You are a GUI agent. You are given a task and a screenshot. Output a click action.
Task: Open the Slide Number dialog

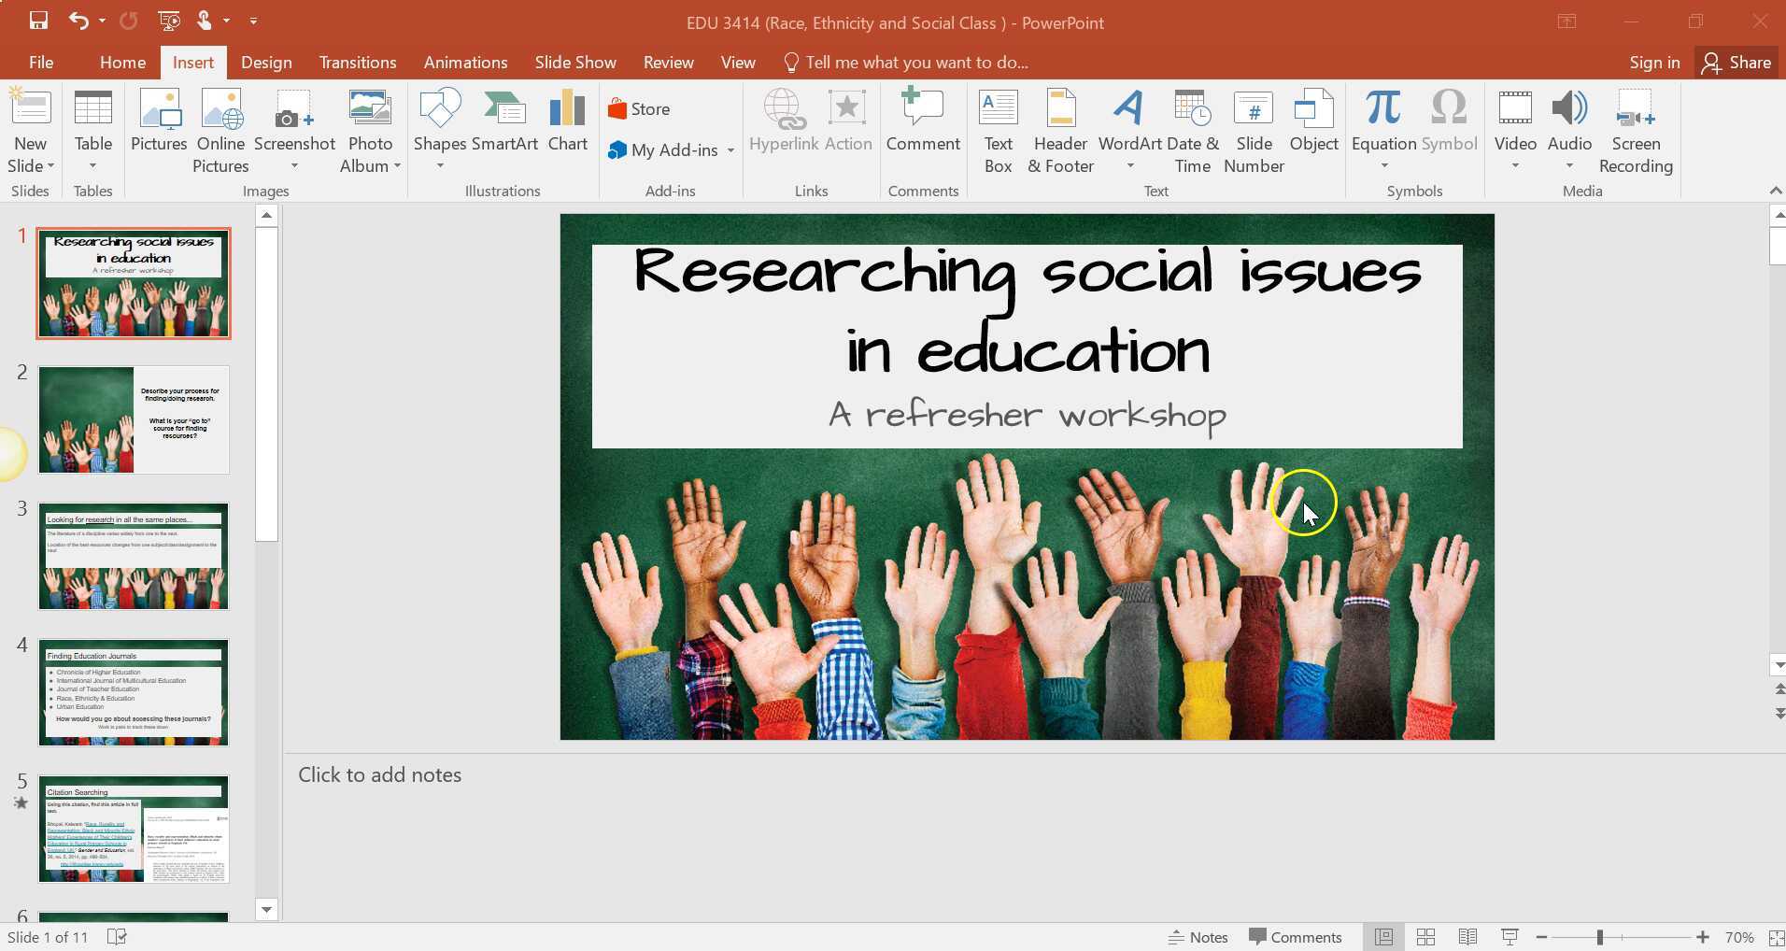pos(1253,131)
